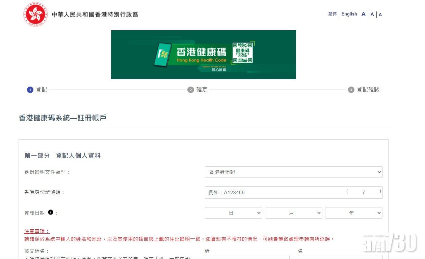
Task: Click the info icon beside 簽發日期
Action: click(x=51, y=212)
